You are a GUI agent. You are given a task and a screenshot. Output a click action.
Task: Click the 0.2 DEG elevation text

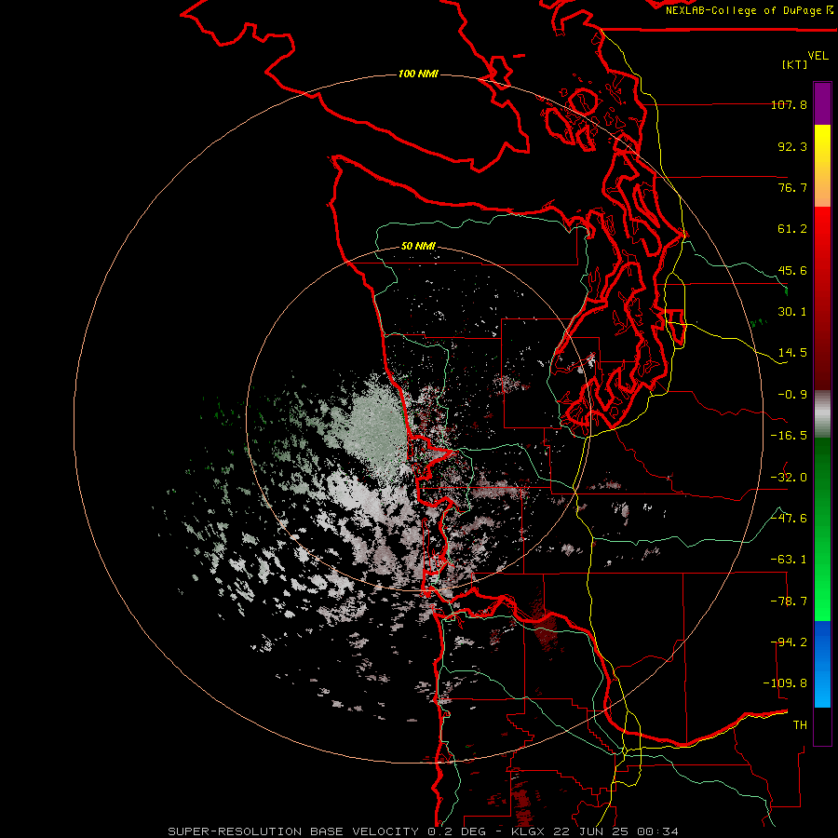[457, 831]
